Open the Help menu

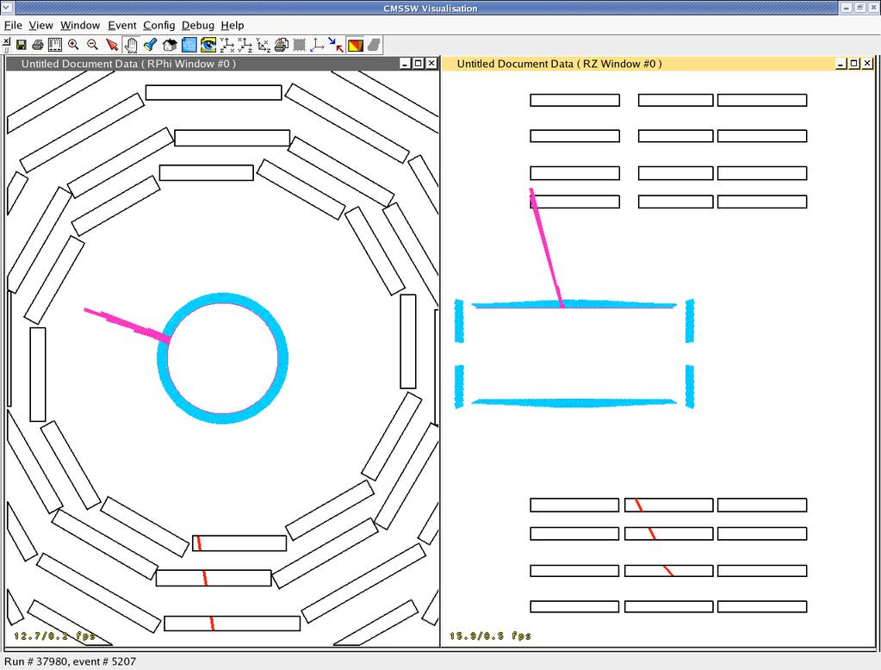(232, 25)
